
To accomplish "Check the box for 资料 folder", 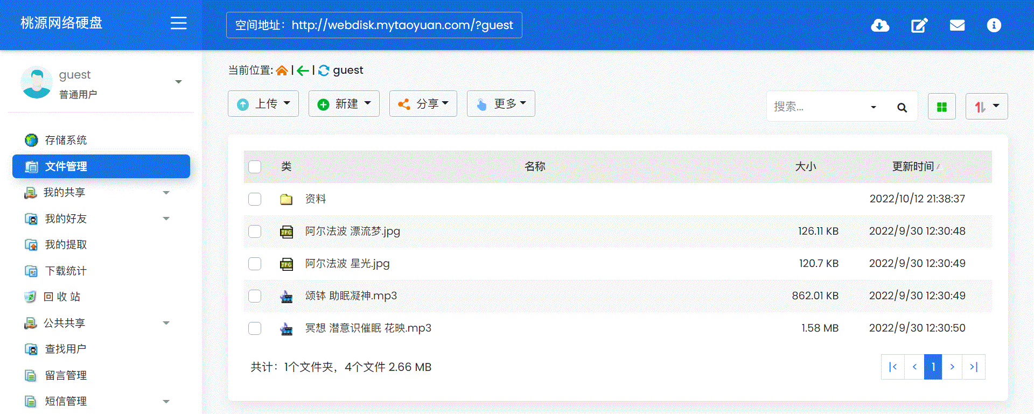I will (255, 199).
